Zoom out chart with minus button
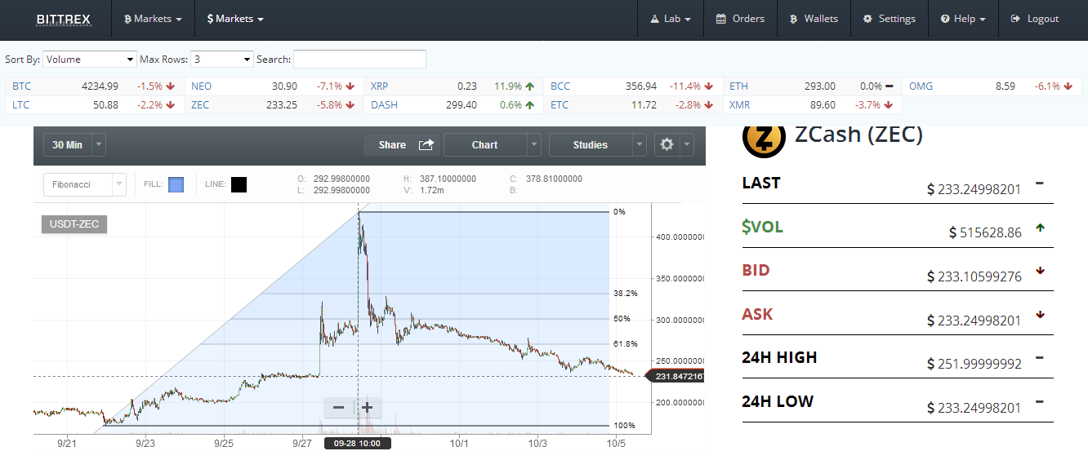 (x=339, y=407)
